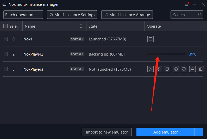Click the NoxPlayer3 disk cleanup icon
The image size is (207, 139).
[192, 69]
